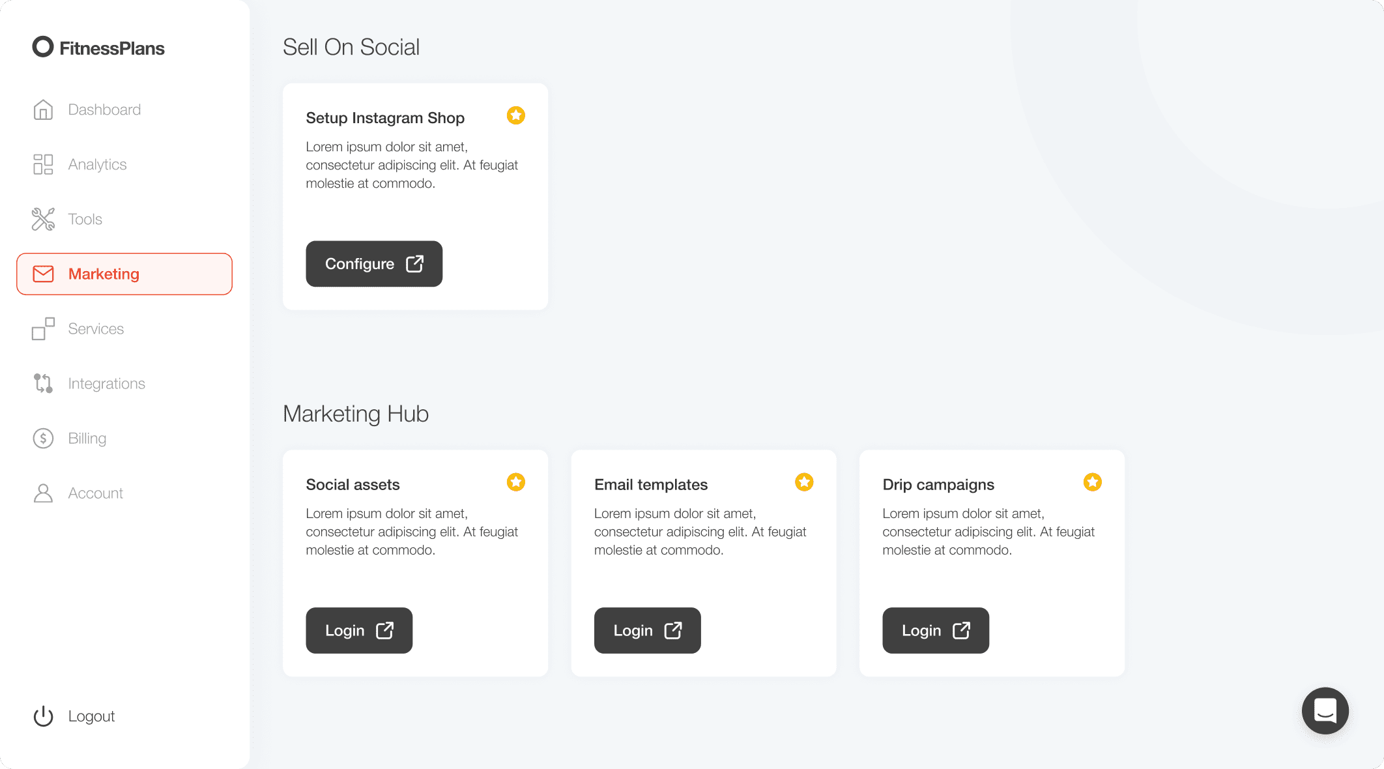Click Login under Email templates
Screen dimensions: 1384x769
point(648,631)
